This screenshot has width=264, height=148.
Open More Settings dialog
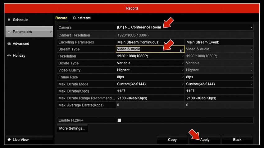coord(72,128)
